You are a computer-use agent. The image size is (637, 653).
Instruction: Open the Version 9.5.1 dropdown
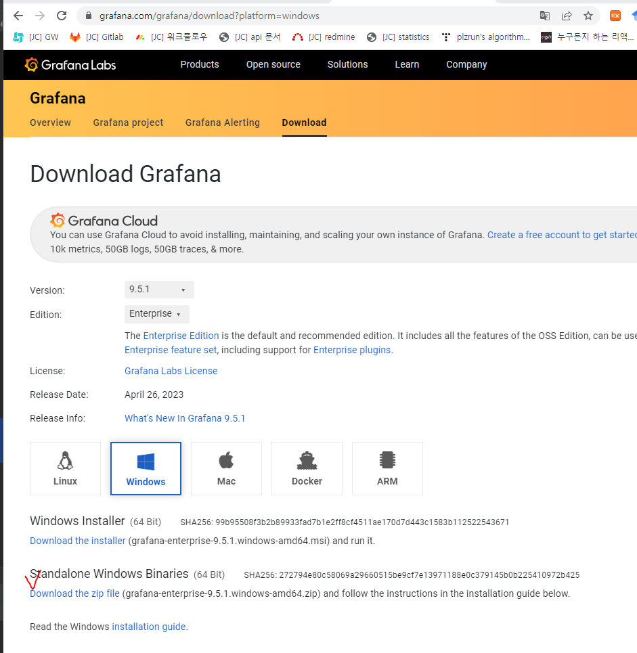tap(159, 290)
